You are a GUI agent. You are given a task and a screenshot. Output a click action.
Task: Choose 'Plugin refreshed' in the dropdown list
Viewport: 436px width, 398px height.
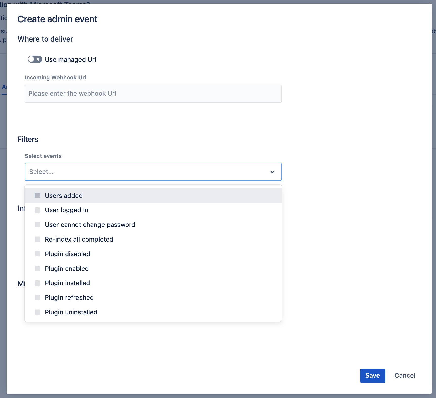click(69, 298)
